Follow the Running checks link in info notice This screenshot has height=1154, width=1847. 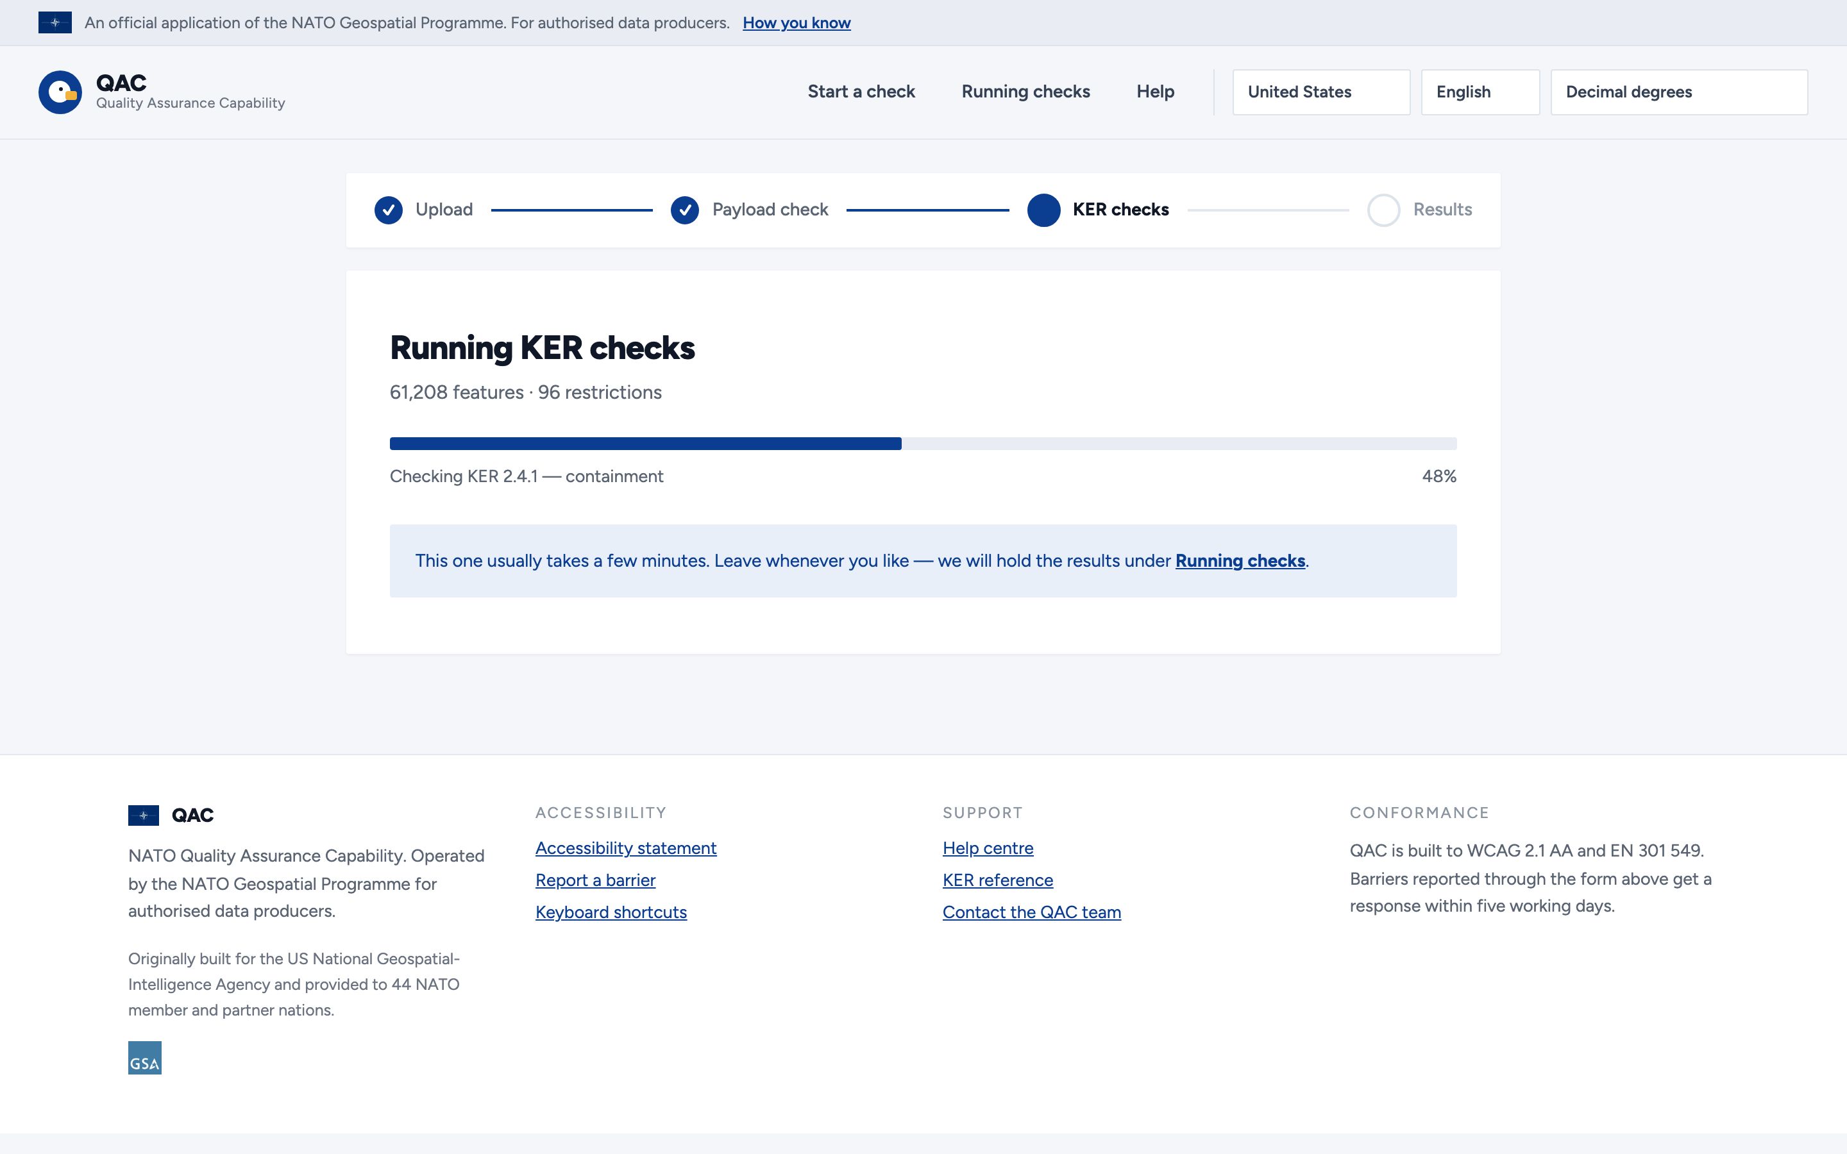click(1240, 561)
